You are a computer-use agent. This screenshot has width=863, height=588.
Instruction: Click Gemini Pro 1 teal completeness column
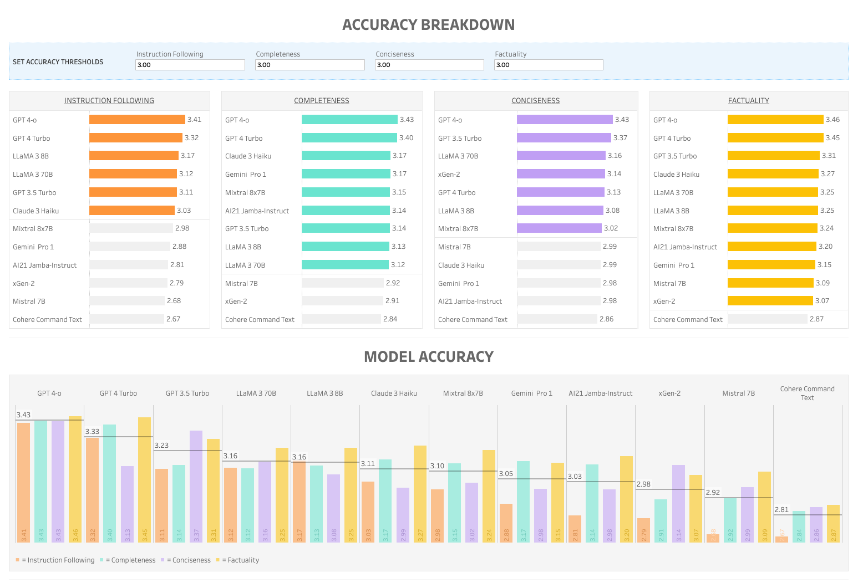click(x=523, y=502)
